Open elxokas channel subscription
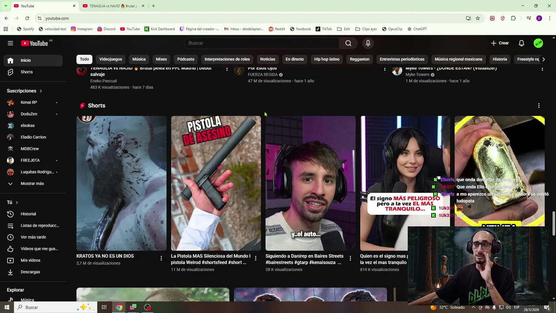556x313 pixels. pyautogui.click(x=33, y=126)
